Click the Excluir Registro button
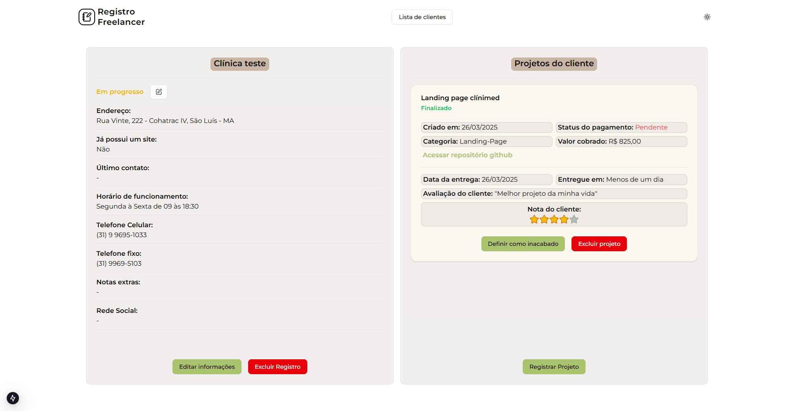Viewport: 794px width, 411px height. pos(277,366)
